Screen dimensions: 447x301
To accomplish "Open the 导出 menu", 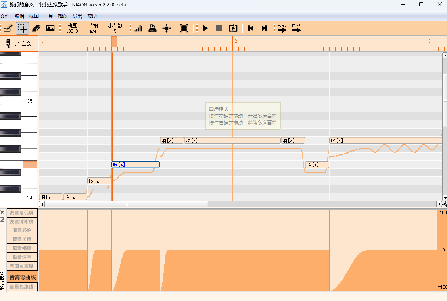I will pyautogui.click(x=77, y=16).
